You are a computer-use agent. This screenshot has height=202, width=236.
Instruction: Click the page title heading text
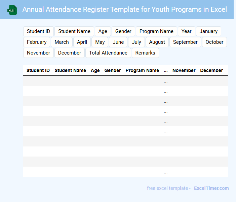click(x=124, y=9)
